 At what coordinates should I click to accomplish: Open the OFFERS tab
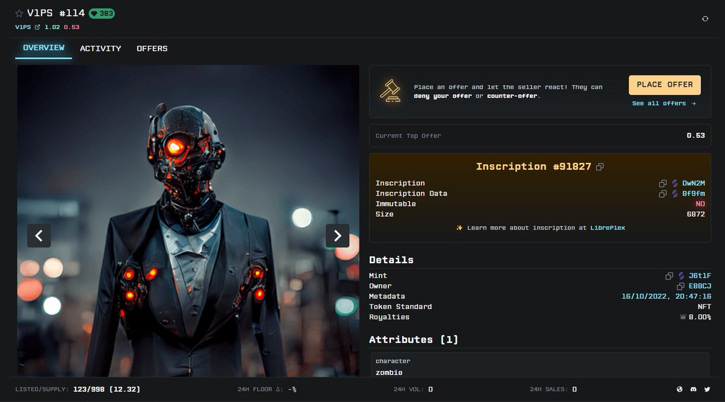[x=152, y=48]
